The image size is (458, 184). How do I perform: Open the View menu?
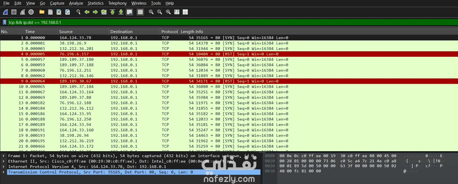coord(31,3)
